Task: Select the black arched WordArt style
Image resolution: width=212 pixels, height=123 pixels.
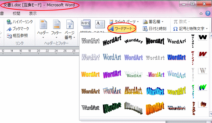Action: (x=134, y=41)
